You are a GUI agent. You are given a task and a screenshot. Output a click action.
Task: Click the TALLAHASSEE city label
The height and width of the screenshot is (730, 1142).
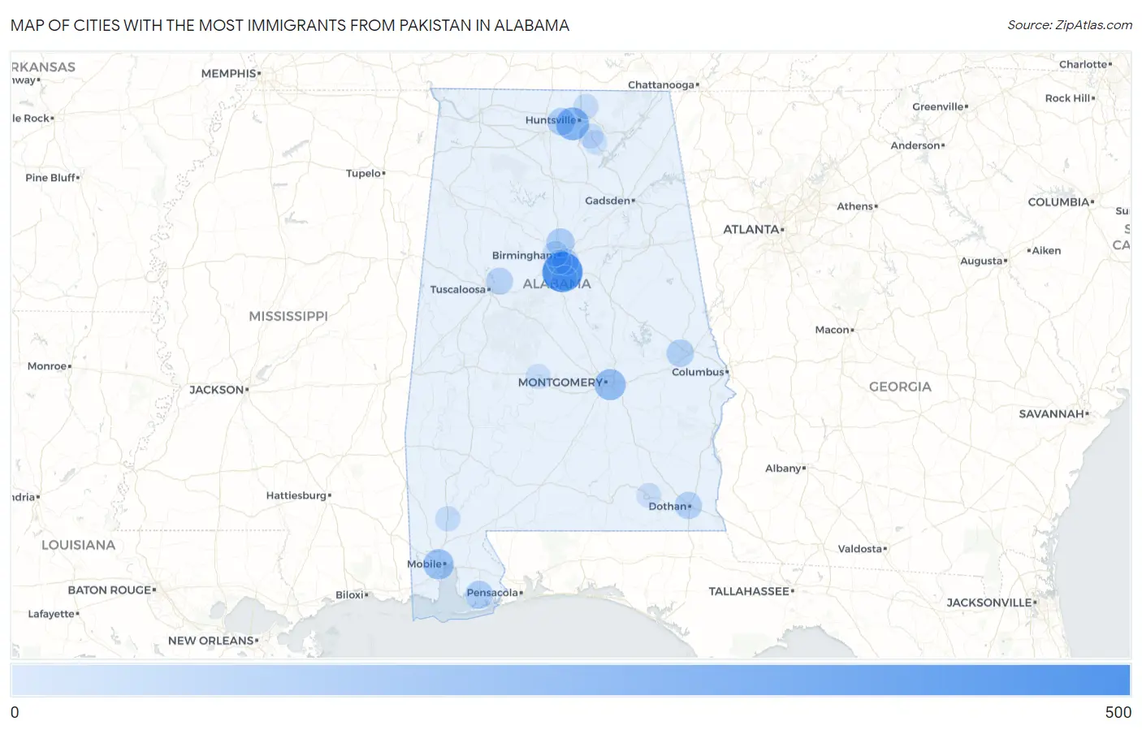(749, 591)
